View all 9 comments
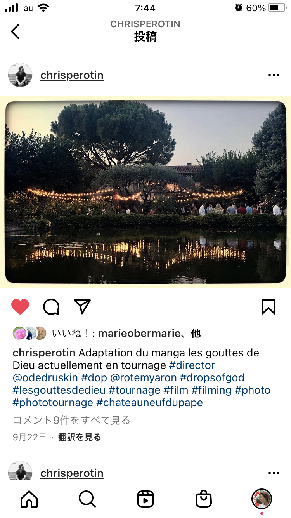Screen dimensions: 291x518 click(71, 420)
